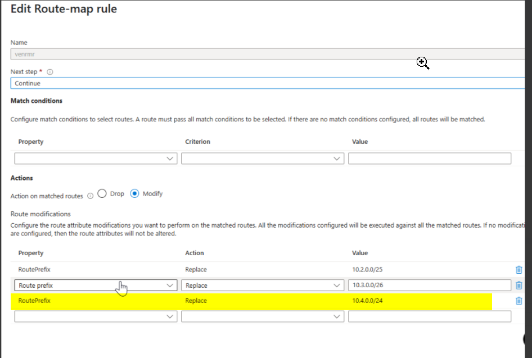Delete the 10.2.0.0/25 route modification row
Screen dimensions: 532x358
tap(519, 270)
